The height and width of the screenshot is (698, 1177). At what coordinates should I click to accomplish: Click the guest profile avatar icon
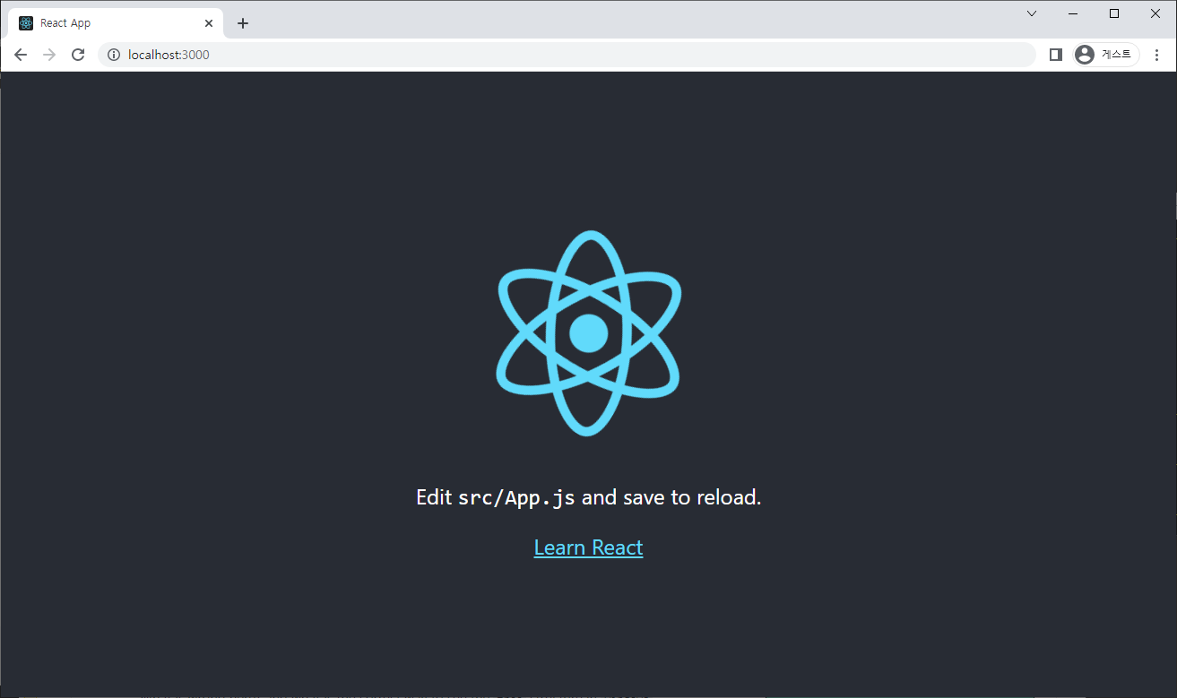(1084, 54)
